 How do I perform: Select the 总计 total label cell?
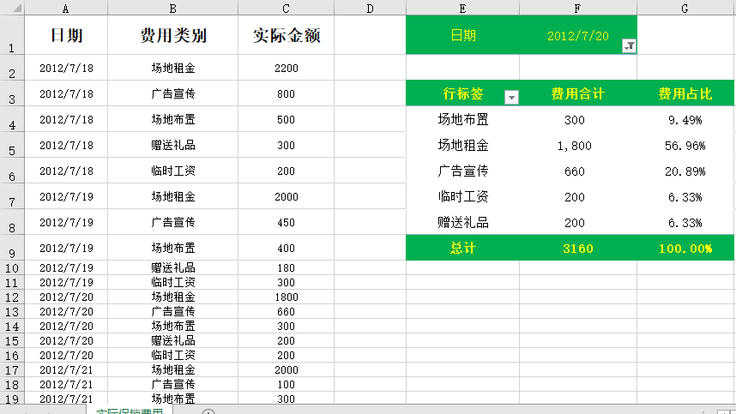tap(462, 249)
